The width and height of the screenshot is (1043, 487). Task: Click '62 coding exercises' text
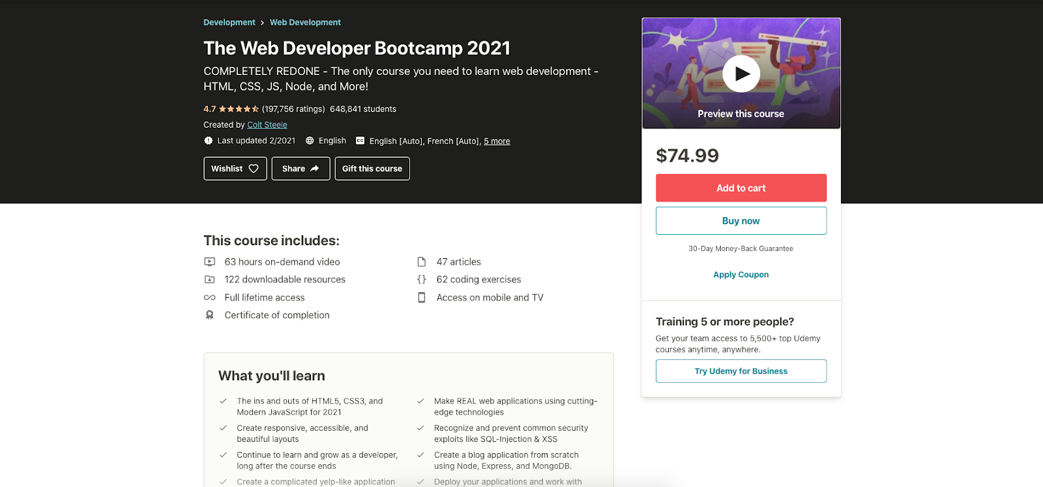click(x=479, y=279)
